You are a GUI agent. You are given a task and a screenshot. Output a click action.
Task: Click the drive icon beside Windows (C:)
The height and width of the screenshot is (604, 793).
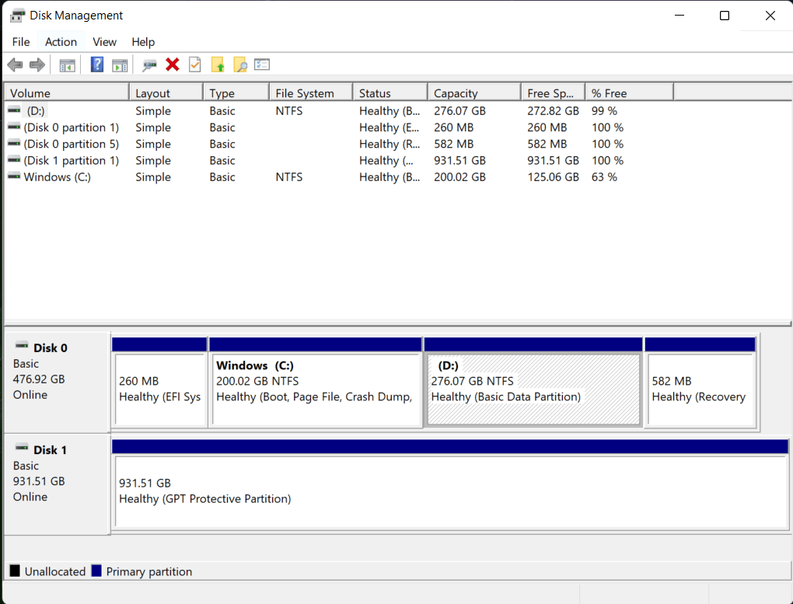click(x=14, y=176)
